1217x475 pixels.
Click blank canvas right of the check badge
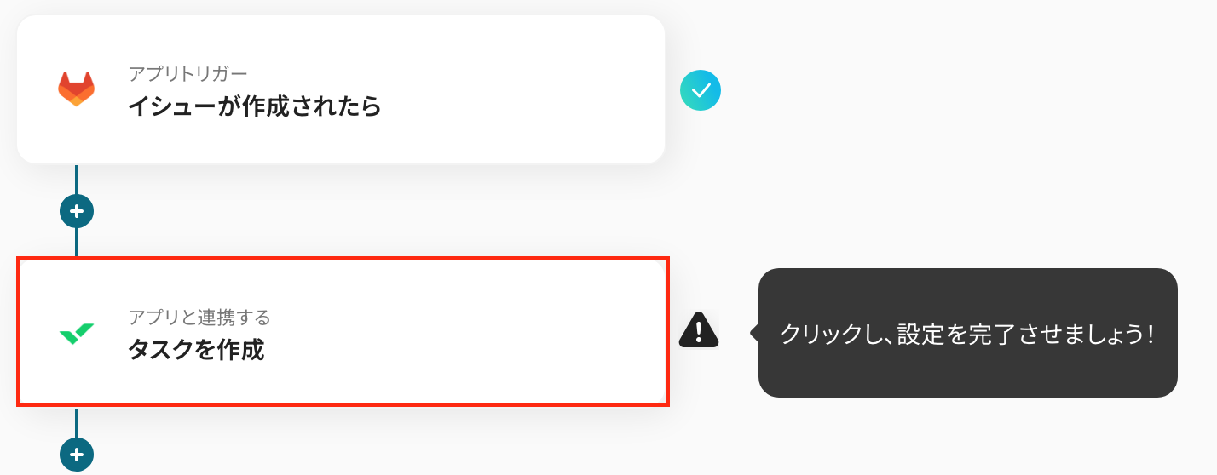pyautogui.click(x=937, y=90)
